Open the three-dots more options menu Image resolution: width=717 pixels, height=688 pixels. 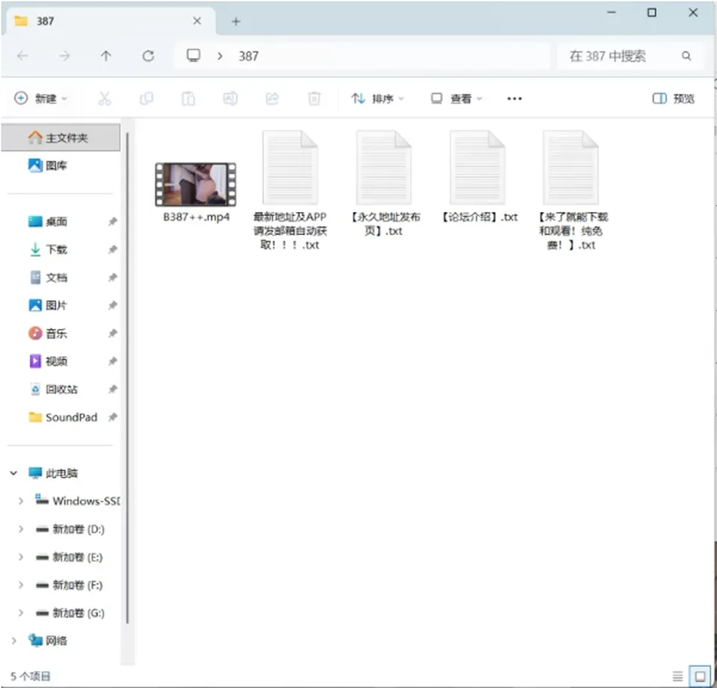click(x=515, y=98)
